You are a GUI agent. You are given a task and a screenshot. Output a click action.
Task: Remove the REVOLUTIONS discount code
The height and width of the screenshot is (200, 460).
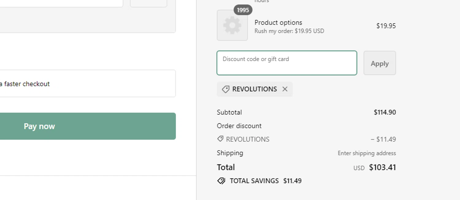(x=285, y=89)
